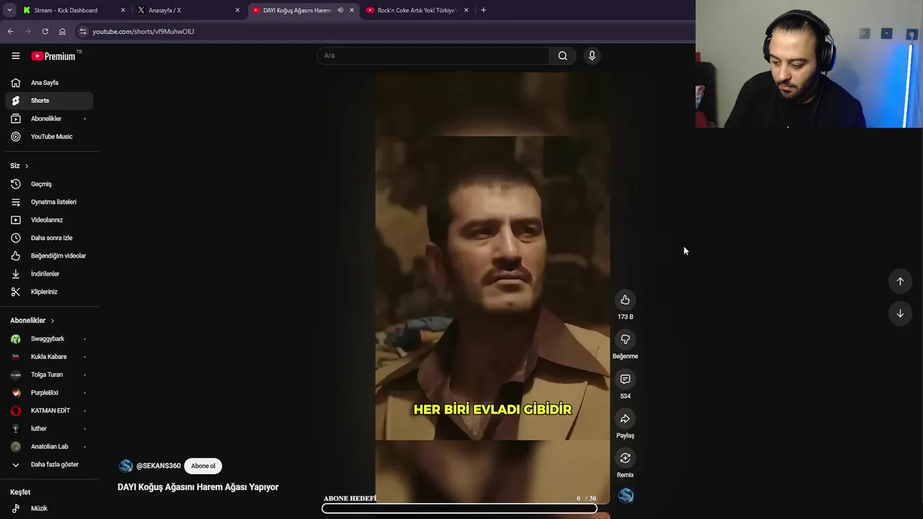Image resolution: width=923 pixels, height=519 pixels.
Task: Open Abonelikler in the sidebar
Action: point(49,119)
